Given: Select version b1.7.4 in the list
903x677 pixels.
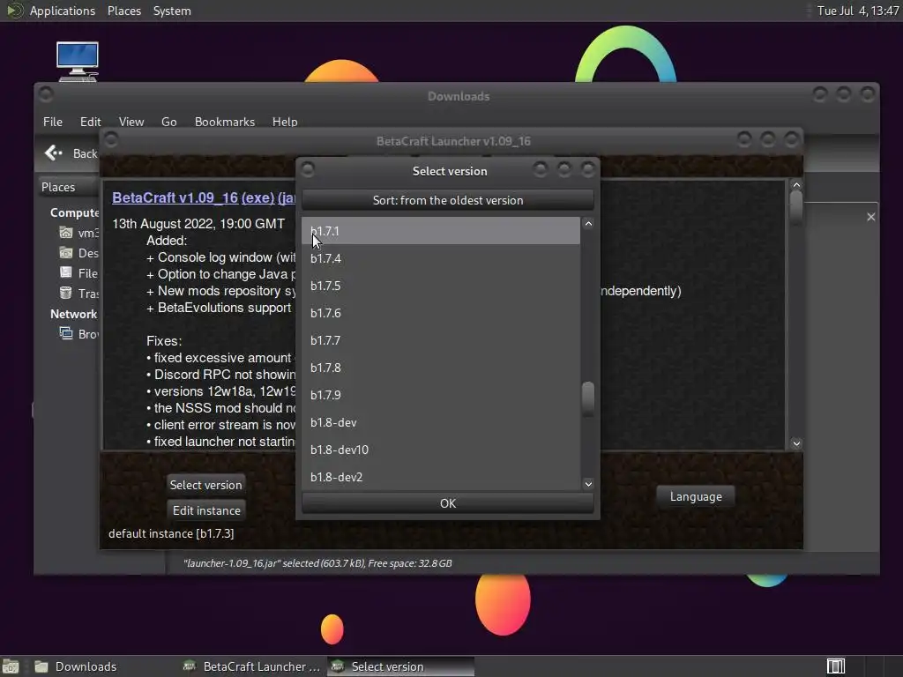Looking at the screenshot, I should coord(441,258).
